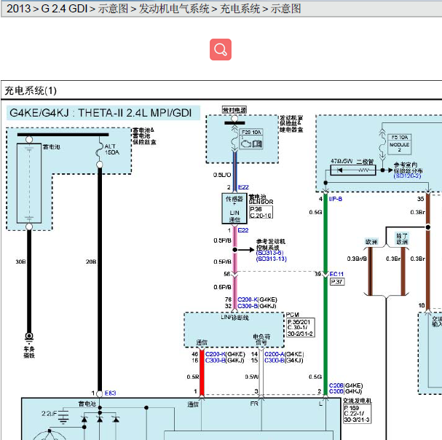Select the first 示意图 breadcrumb after G 2.4 GDI
Image resolution: width=442 pixels, height=440 pixels.
(113, 9)
